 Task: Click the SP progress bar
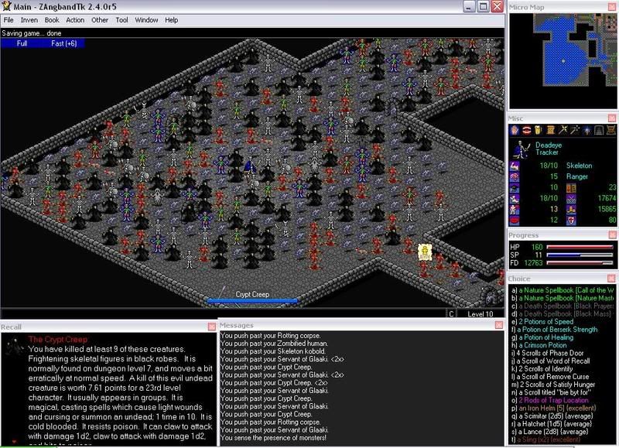(580, 255)
